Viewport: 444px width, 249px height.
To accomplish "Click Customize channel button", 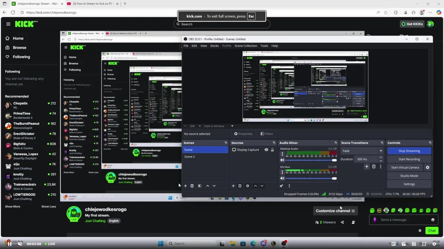I will click(335, 211).
